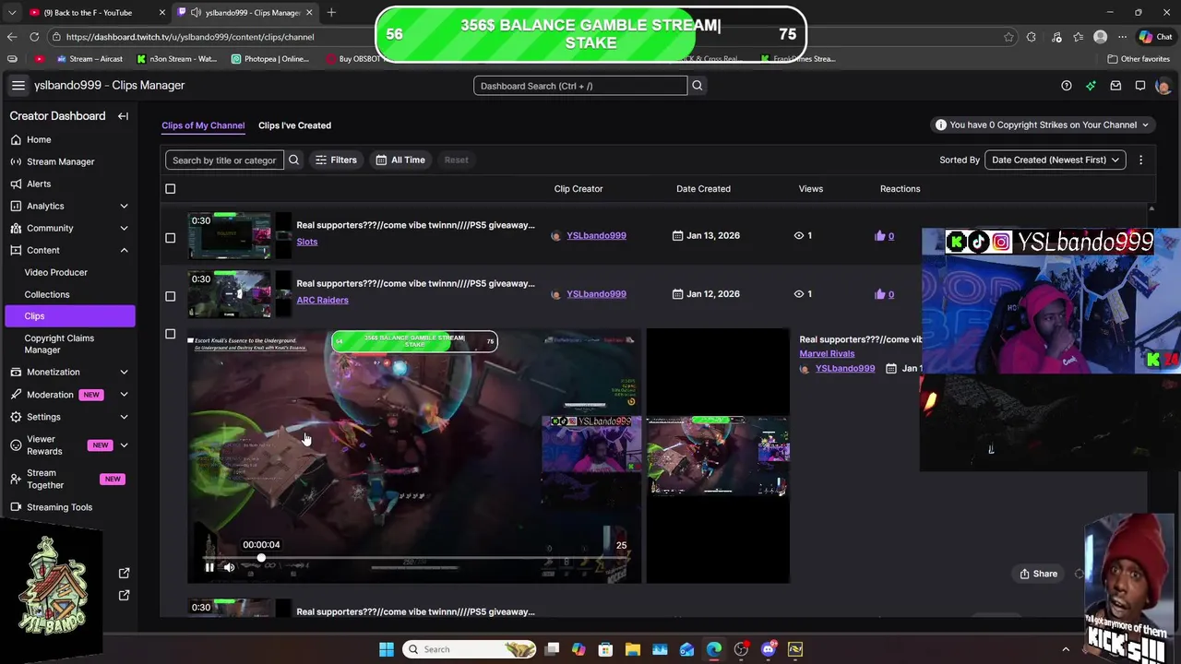1181x664 pixels.
Task: Open the pop-out icon above the lower sidebar arrow
Action: pyautogui.click(x=125, y=574)
